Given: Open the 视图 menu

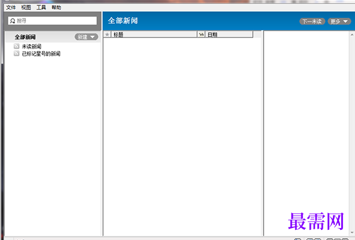Looking at the screenshot, I should (26, 8).
